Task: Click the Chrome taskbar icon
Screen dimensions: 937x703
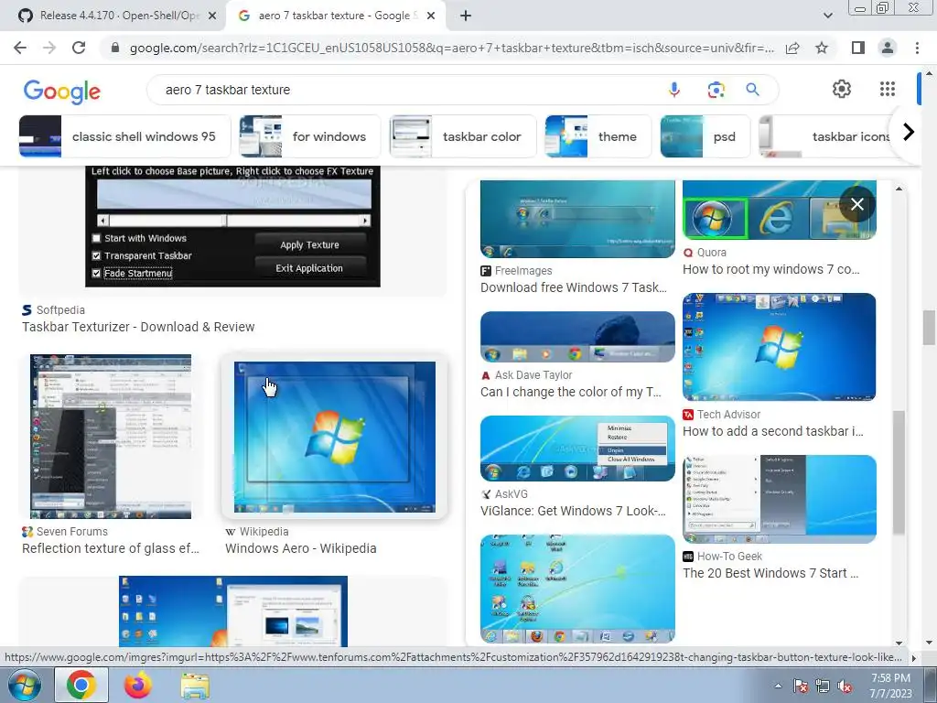Action: [81, 685]
